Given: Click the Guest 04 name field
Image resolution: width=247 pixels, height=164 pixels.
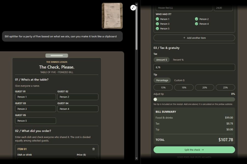Looking at the screenshot, I should (78, 109).
